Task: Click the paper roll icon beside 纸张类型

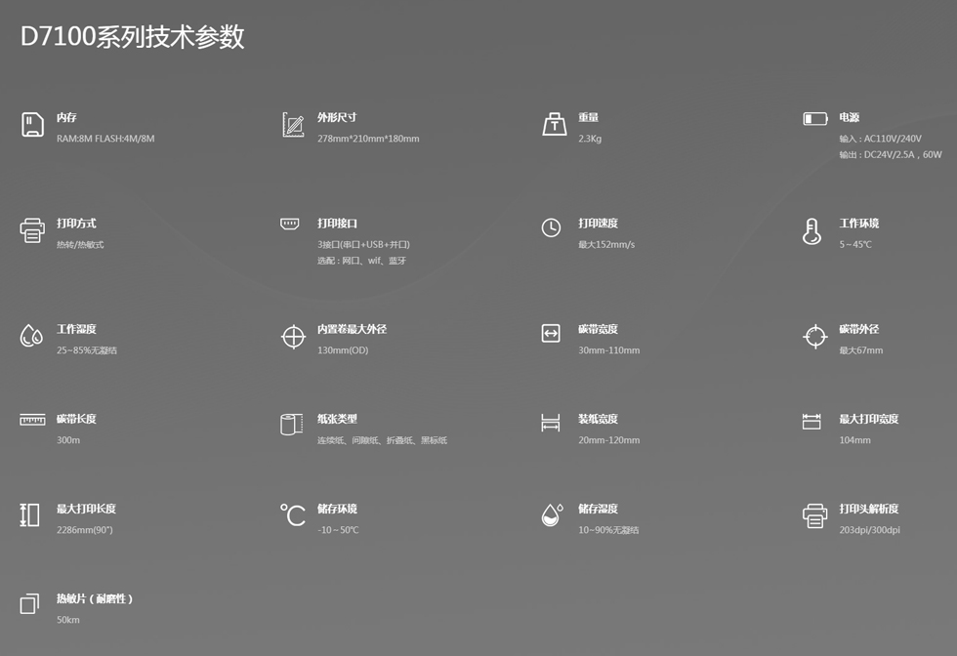Action: [292, 424]
